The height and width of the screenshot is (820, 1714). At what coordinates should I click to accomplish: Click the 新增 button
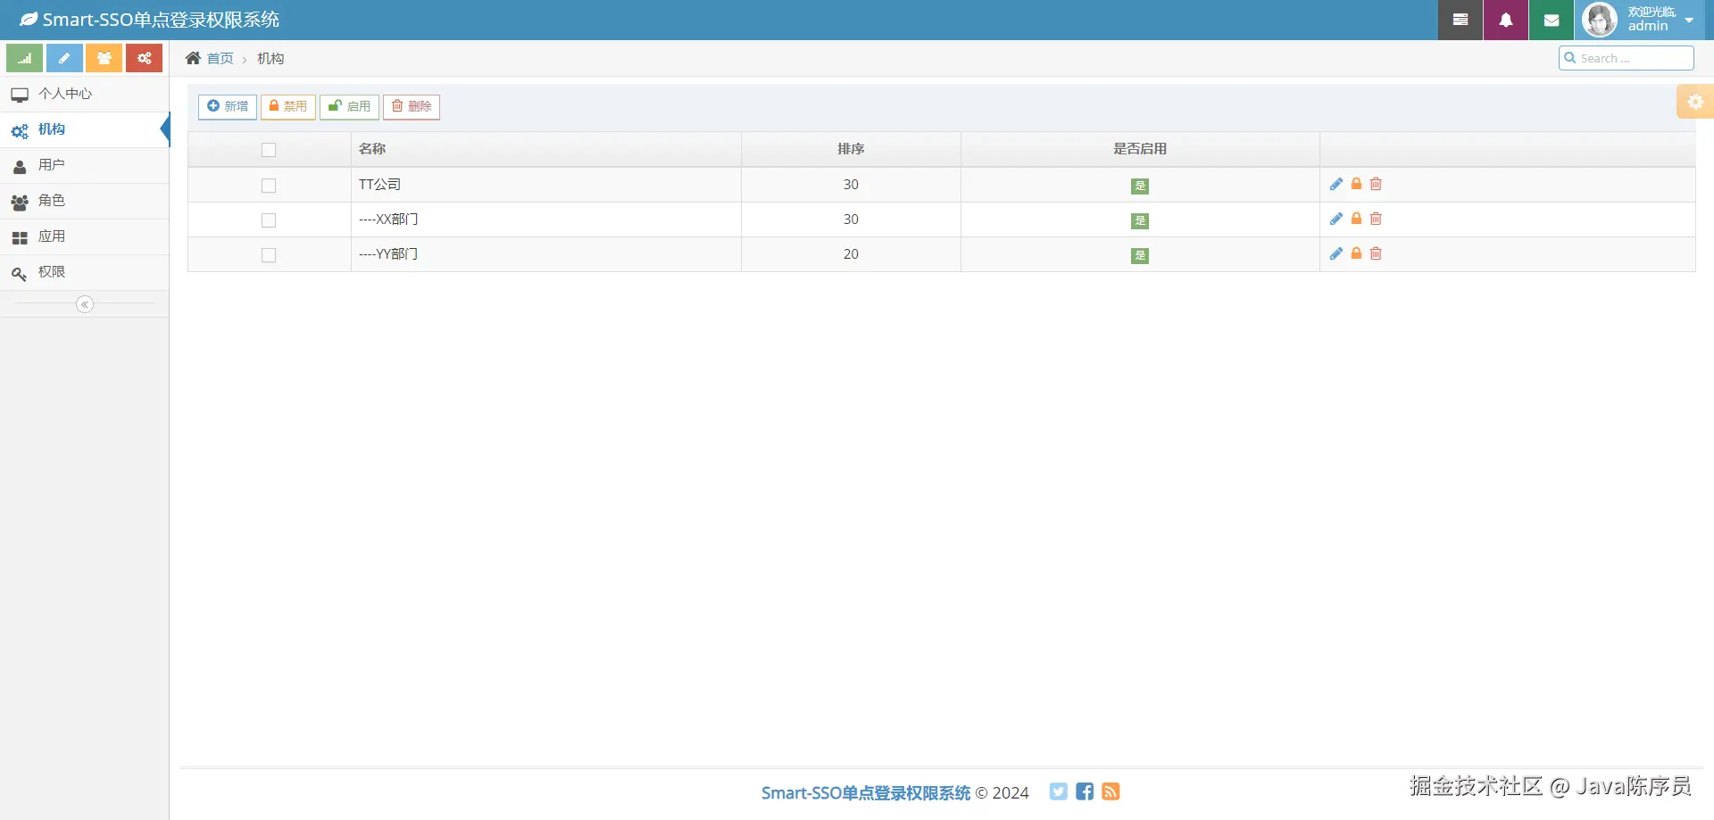tap(228, 106)
